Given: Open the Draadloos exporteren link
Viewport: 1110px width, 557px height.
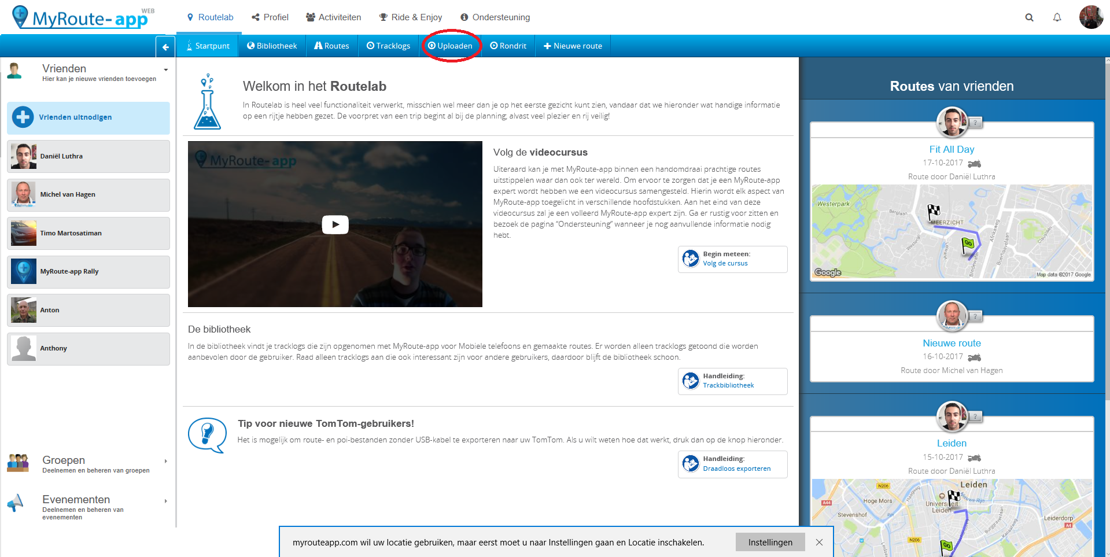Looking at the screenshot, I should [x=736, y=469].
